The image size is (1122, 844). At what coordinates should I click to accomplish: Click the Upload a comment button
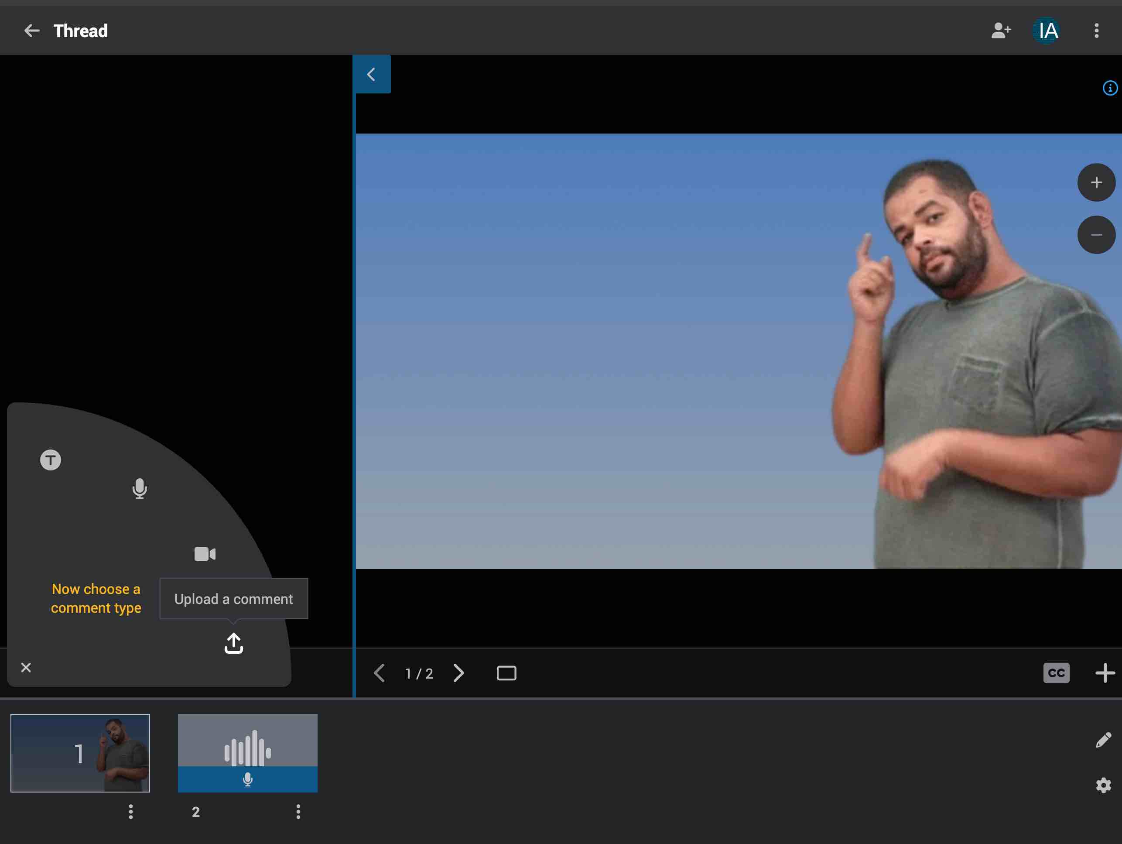[234, 599]
